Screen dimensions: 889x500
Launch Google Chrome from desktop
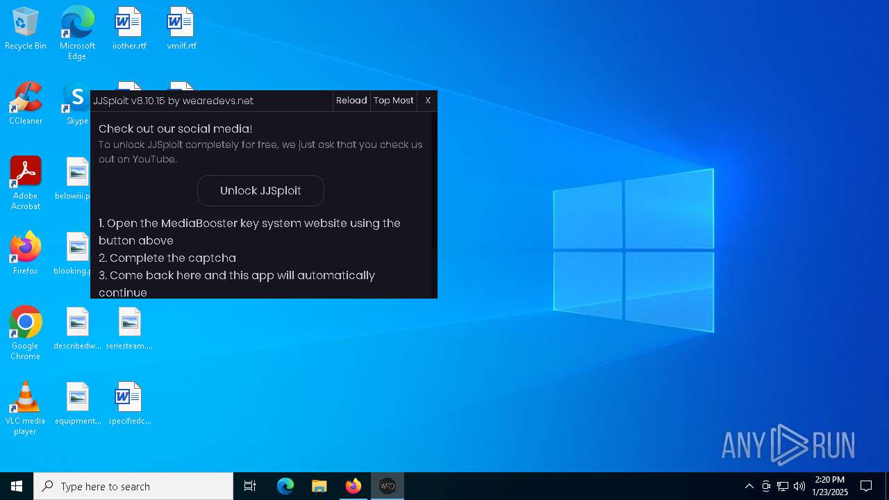26,333
